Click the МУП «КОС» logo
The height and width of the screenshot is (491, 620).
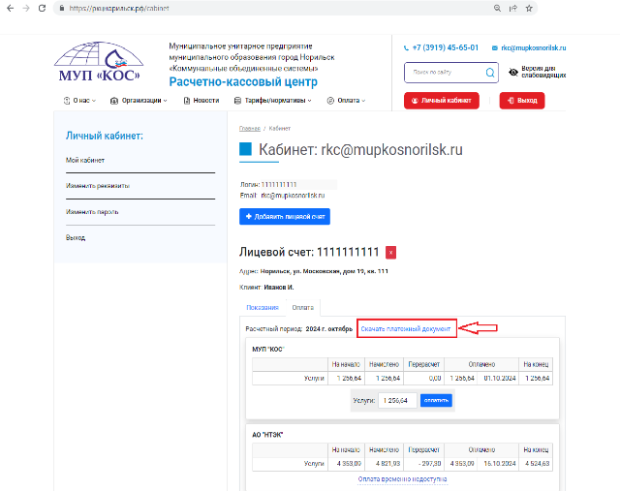tap(98, 64)
